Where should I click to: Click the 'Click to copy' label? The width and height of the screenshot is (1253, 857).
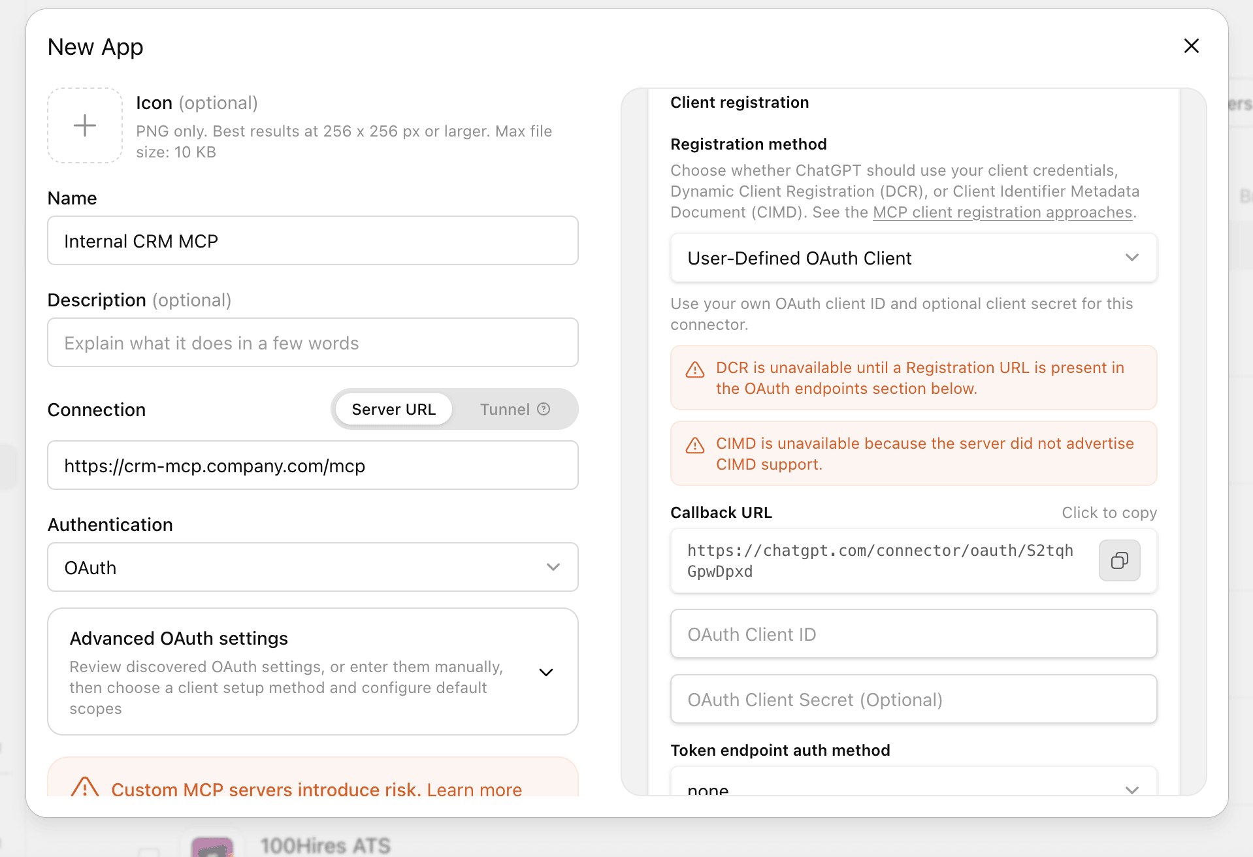(1109, 513)
